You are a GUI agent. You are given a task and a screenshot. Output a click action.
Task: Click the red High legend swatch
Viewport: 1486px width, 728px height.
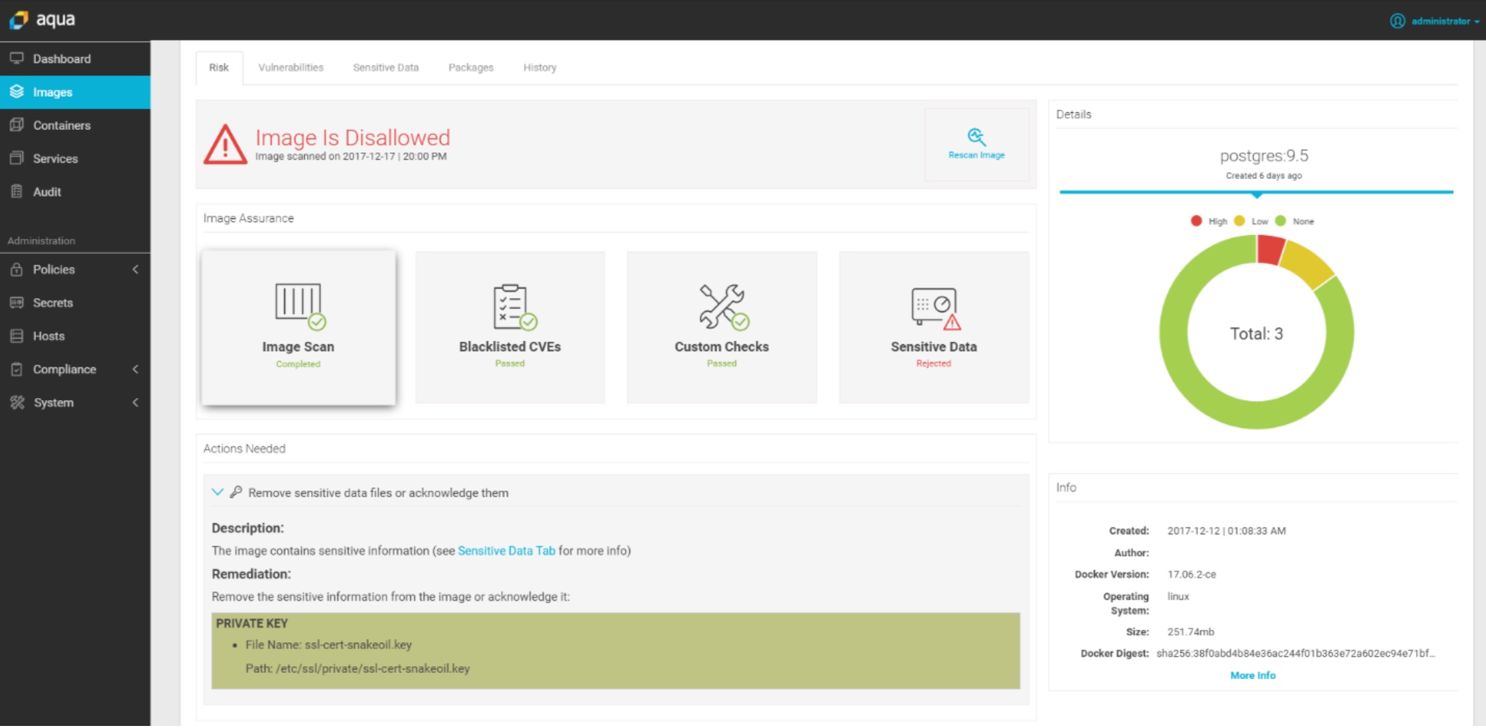click(x=1196, y=220)
